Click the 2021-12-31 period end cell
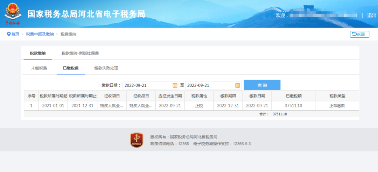 (83, 106)
